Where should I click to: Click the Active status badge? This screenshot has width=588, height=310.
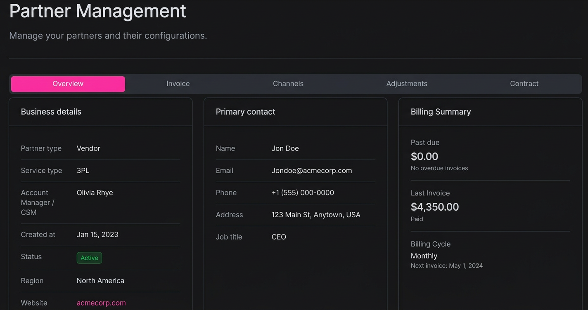tap(89, 258)
